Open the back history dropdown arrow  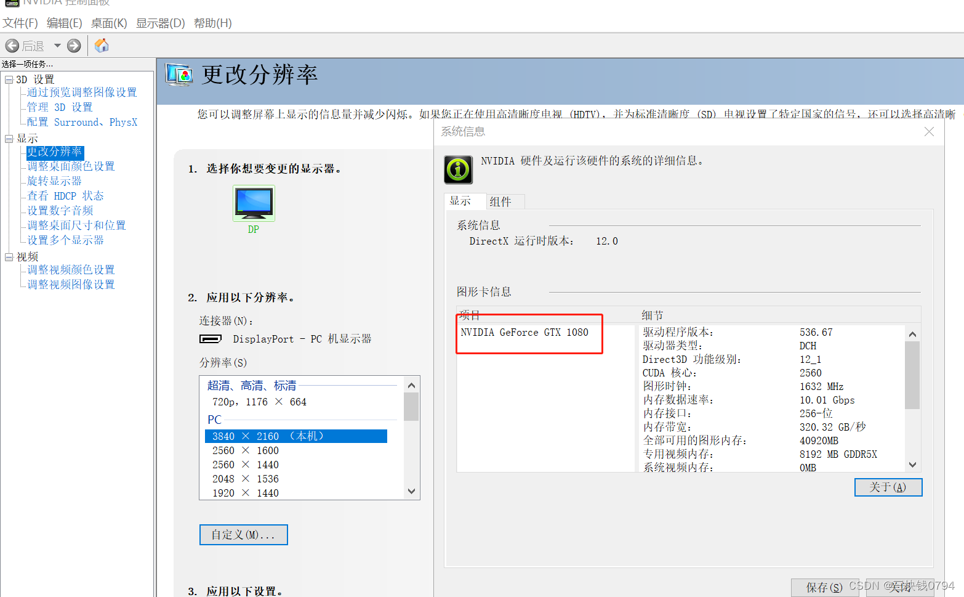(57, 46)
